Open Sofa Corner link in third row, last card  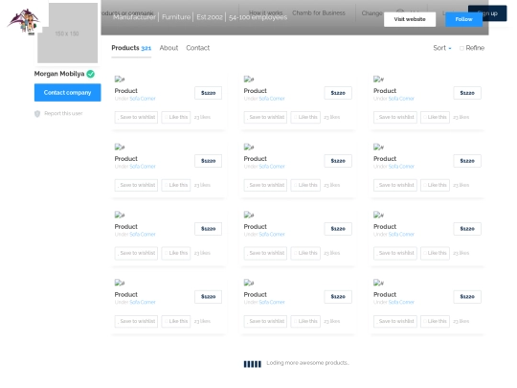[x=401, y=235]
